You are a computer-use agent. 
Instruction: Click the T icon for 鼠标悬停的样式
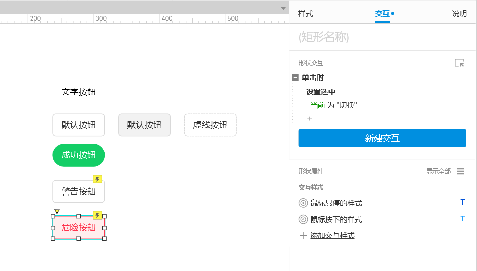[x=462, y=202]
